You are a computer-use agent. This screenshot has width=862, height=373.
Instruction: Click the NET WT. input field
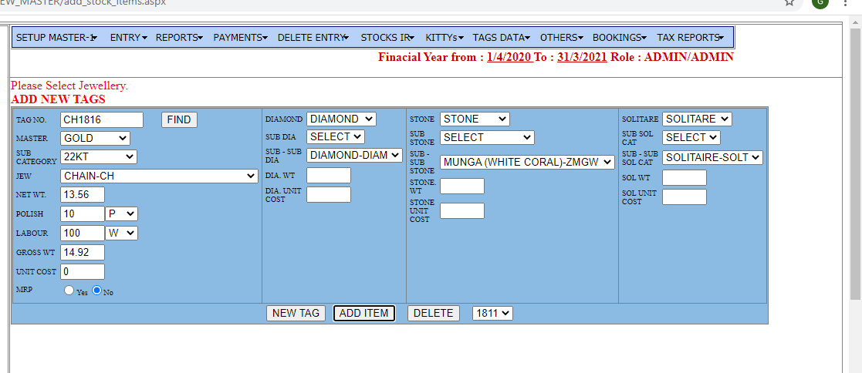[x=82, y=194]
